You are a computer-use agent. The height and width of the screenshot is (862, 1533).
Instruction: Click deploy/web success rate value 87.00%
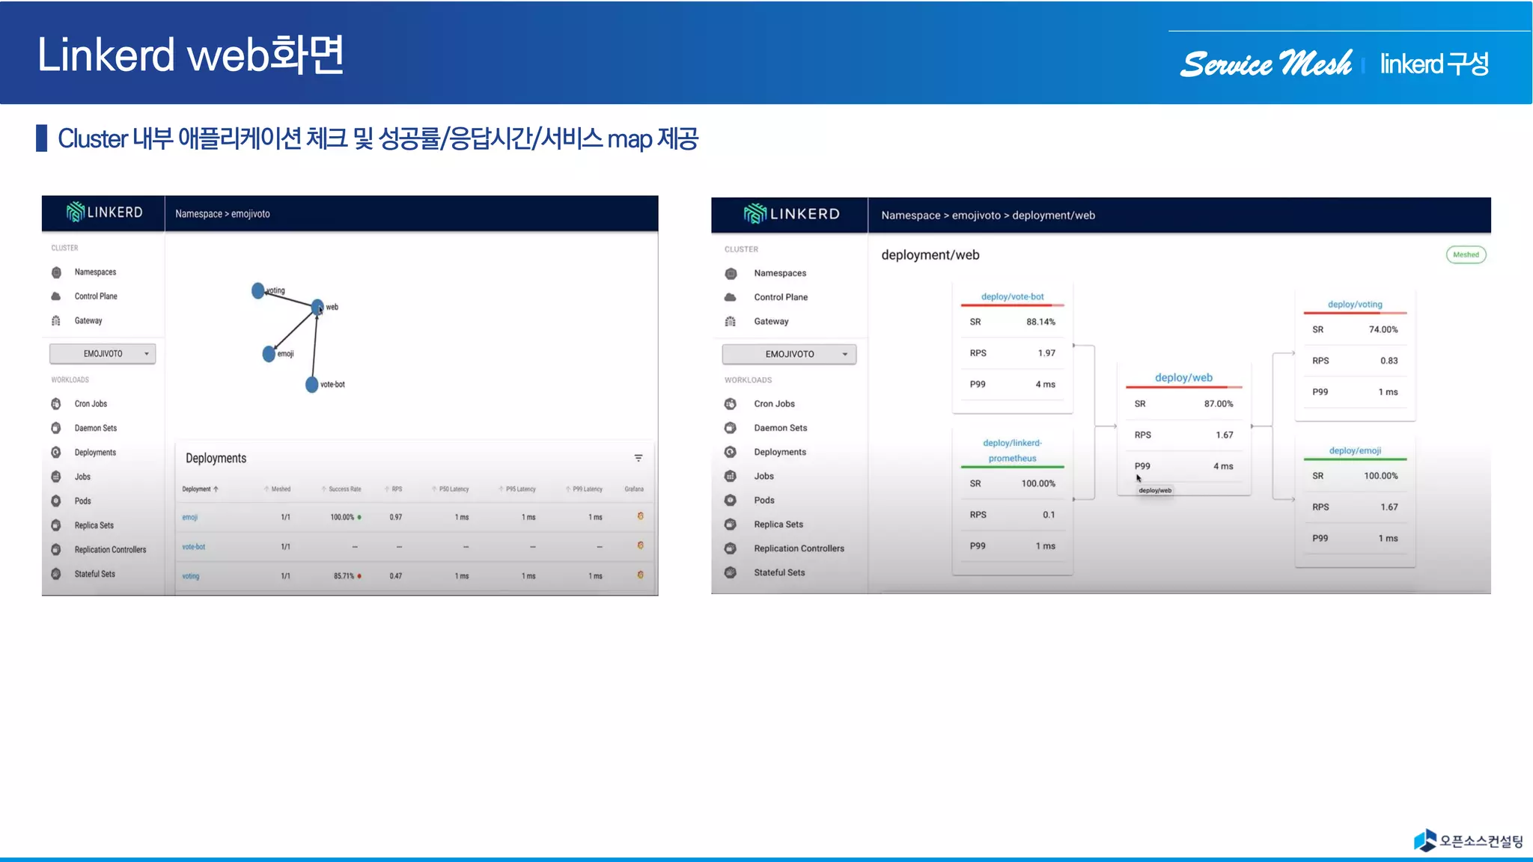(1219, 404)
